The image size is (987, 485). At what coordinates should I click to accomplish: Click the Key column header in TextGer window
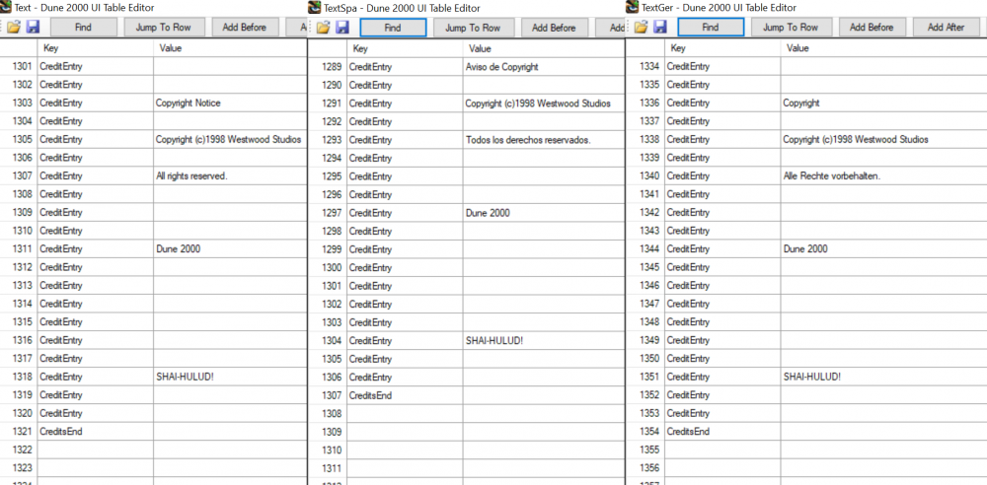click(722, 48)
